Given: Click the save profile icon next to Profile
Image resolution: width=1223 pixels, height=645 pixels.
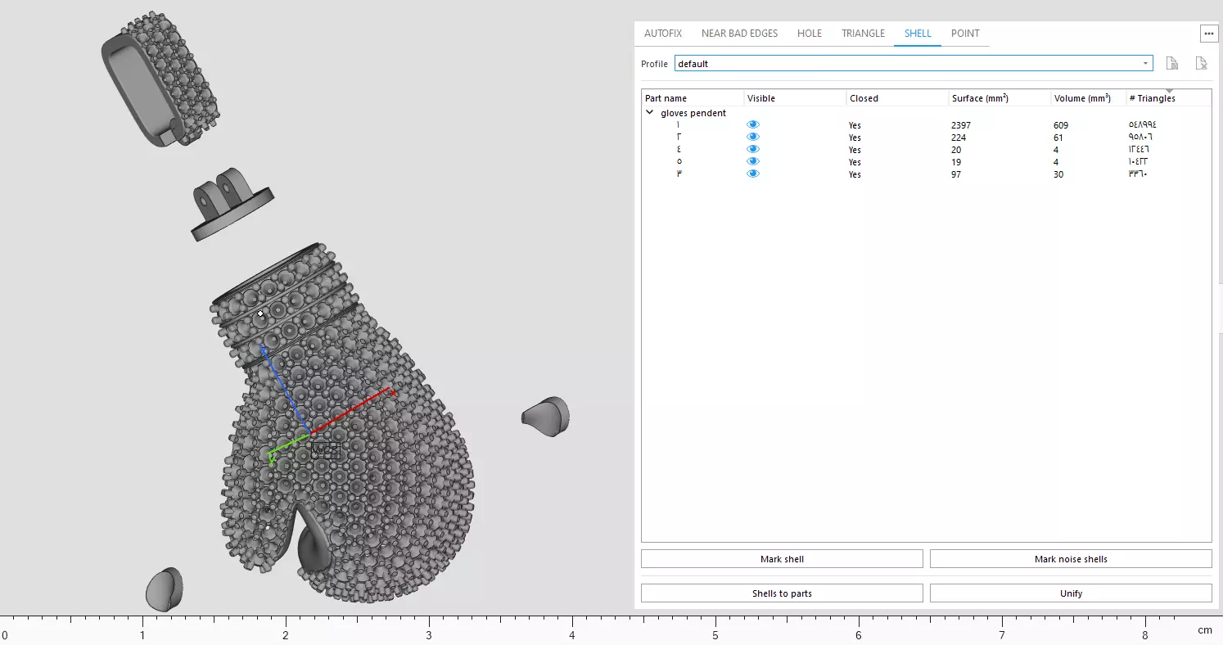Looking at the screenshot, I should click(x=1171, y=63).
